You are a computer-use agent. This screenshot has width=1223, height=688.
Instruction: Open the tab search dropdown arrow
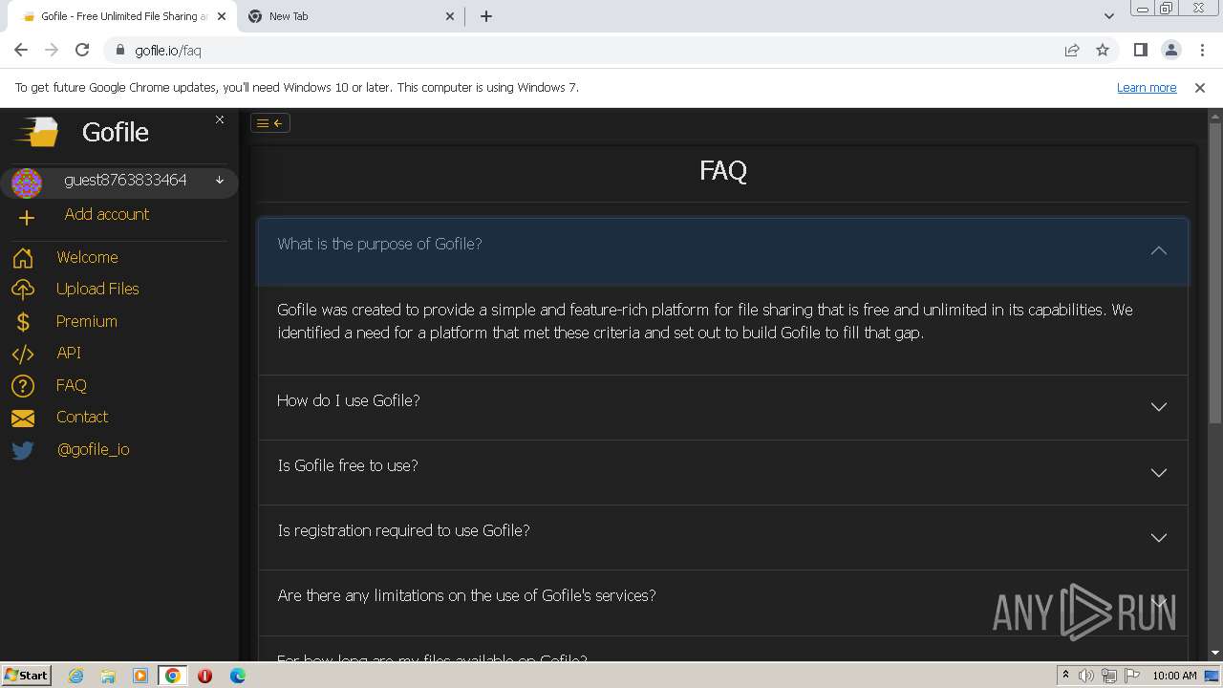(1108, 16)
